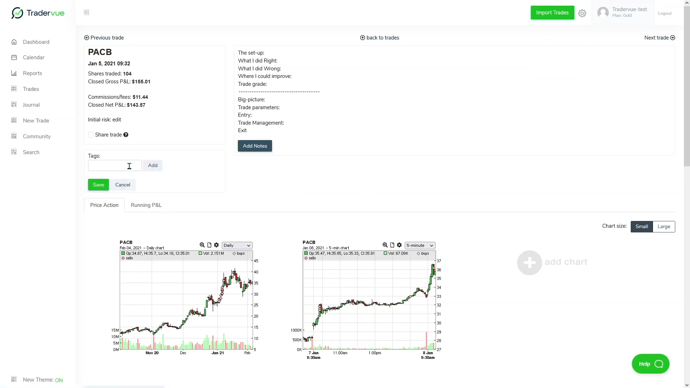Click the Add Notes button
Image resolution: width=690 pixels, height=388 pixels.
pyautogui.click(x=255, y=146)
